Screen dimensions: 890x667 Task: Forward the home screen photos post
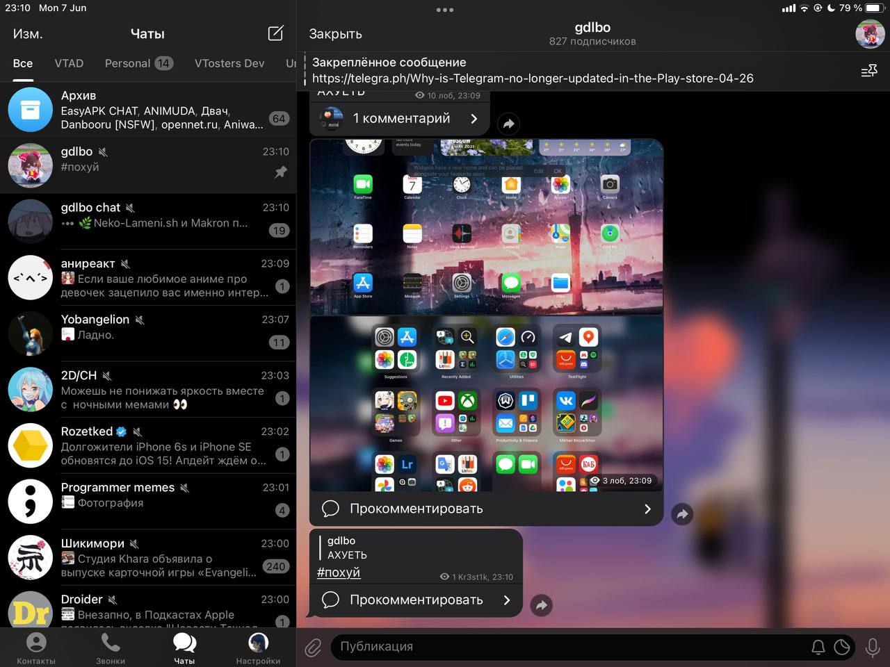click(682, 514)
